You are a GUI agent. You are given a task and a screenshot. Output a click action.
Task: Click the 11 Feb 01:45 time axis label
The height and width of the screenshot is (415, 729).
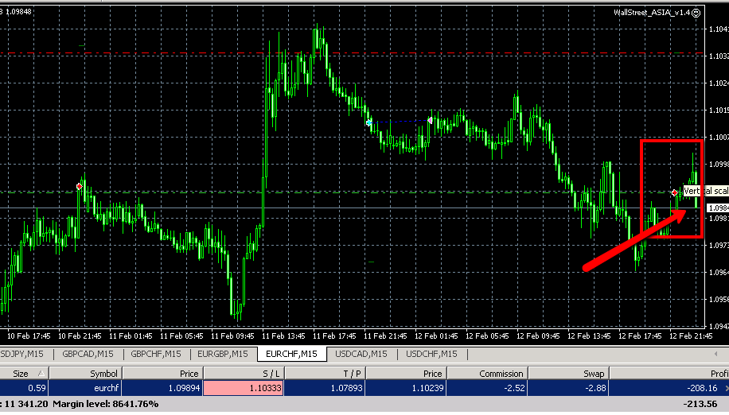coord(131,336)
